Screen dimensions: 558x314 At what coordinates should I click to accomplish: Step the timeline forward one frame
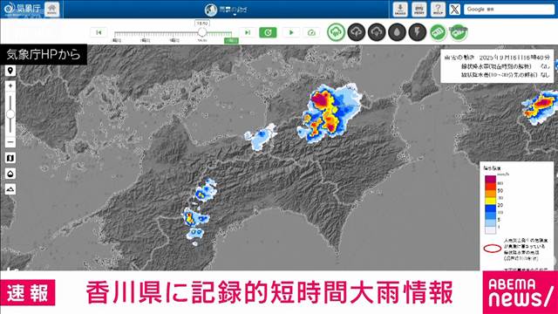coord(248,32)
